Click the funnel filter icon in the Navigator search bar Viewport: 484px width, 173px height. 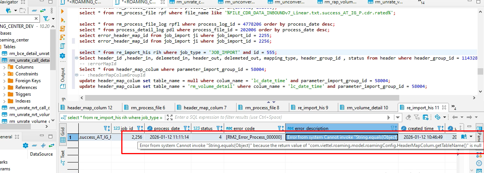46,18
